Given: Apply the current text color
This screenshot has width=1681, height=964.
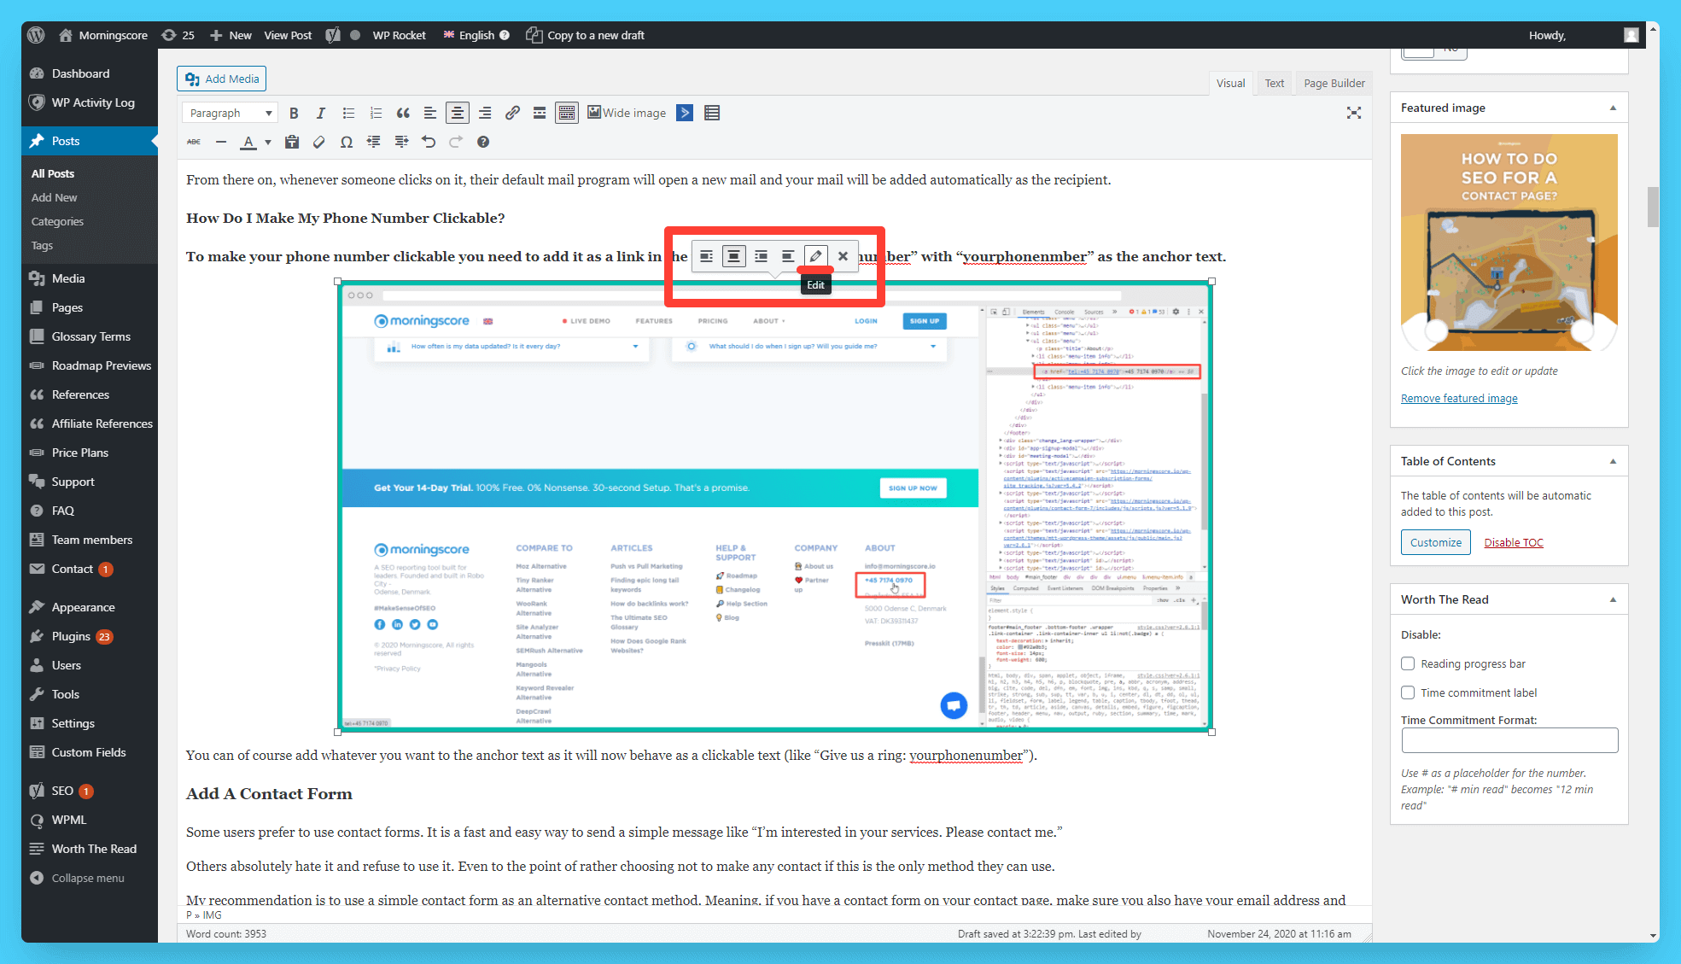Looking at the screenshot, I should tap(248, 142).
